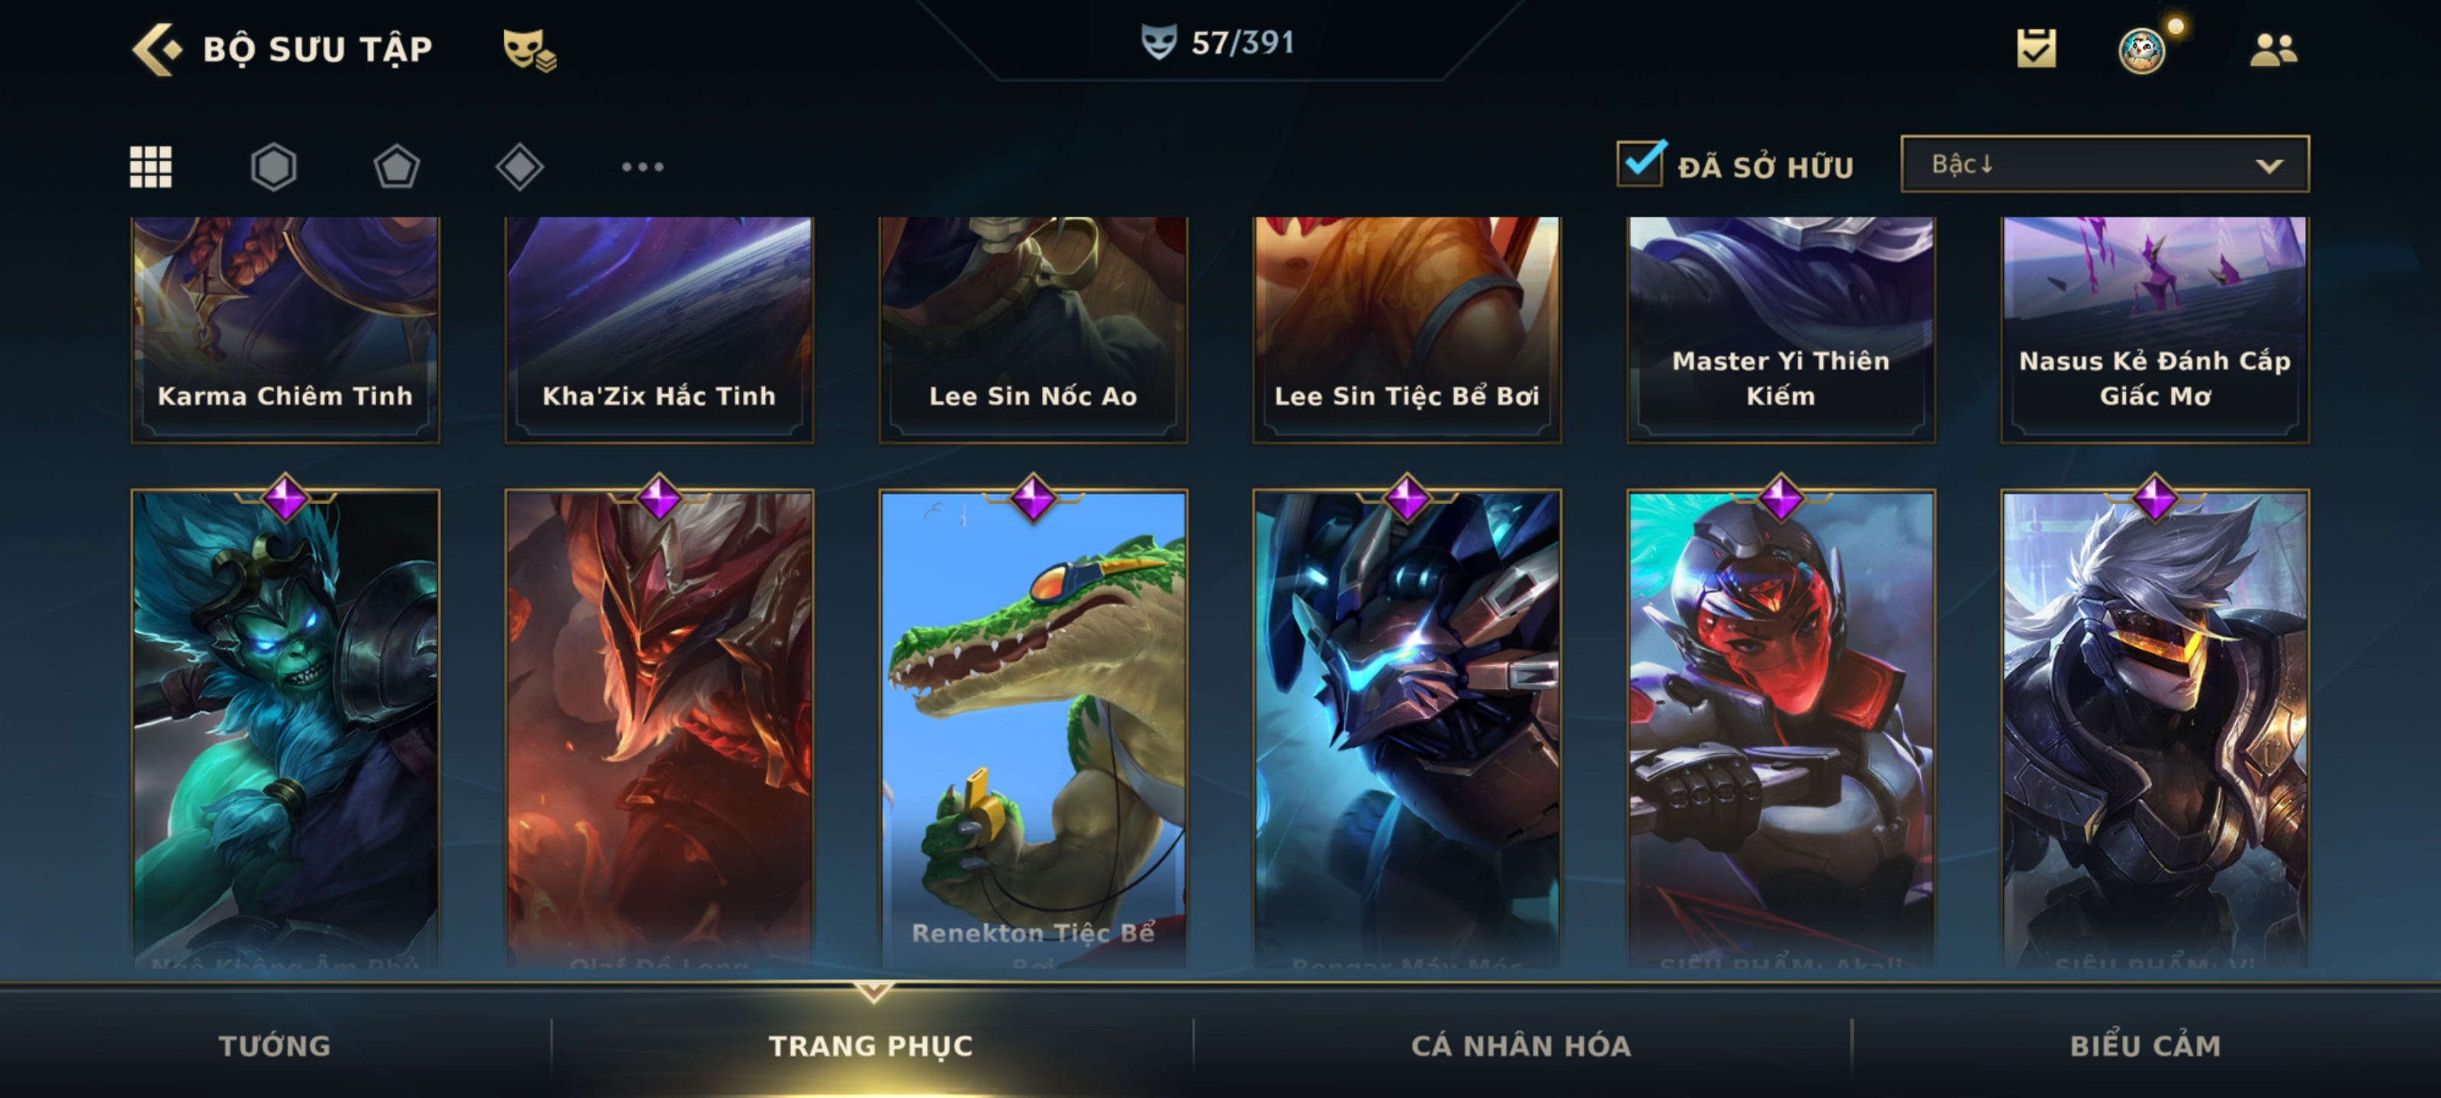Open more filters via three dots
2441x1098 pixels.
click(642, 167)
